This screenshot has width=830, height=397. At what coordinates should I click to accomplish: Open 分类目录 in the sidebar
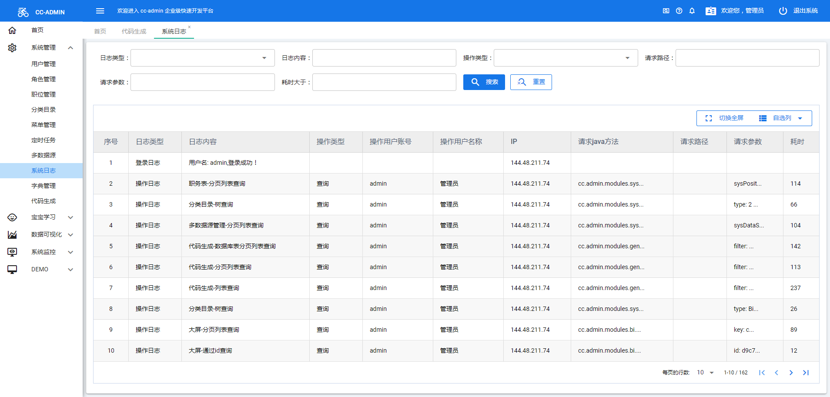click(44, 110)
